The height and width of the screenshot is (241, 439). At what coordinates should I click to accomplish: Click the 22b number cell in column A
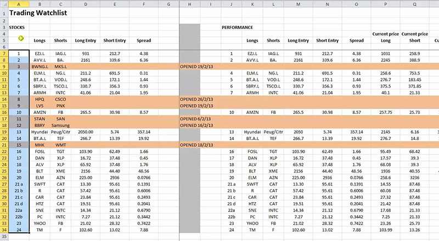pyautogui.click(x=19, y=217)
